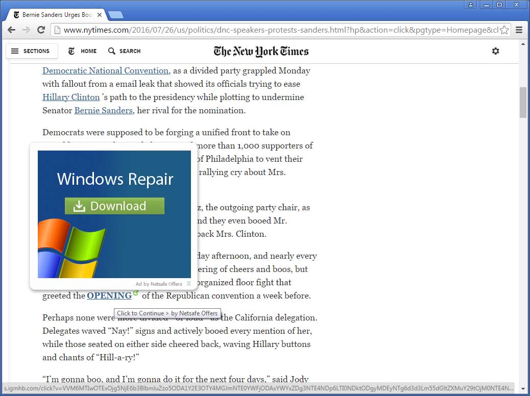Close the Chrome window

[517, 5]
